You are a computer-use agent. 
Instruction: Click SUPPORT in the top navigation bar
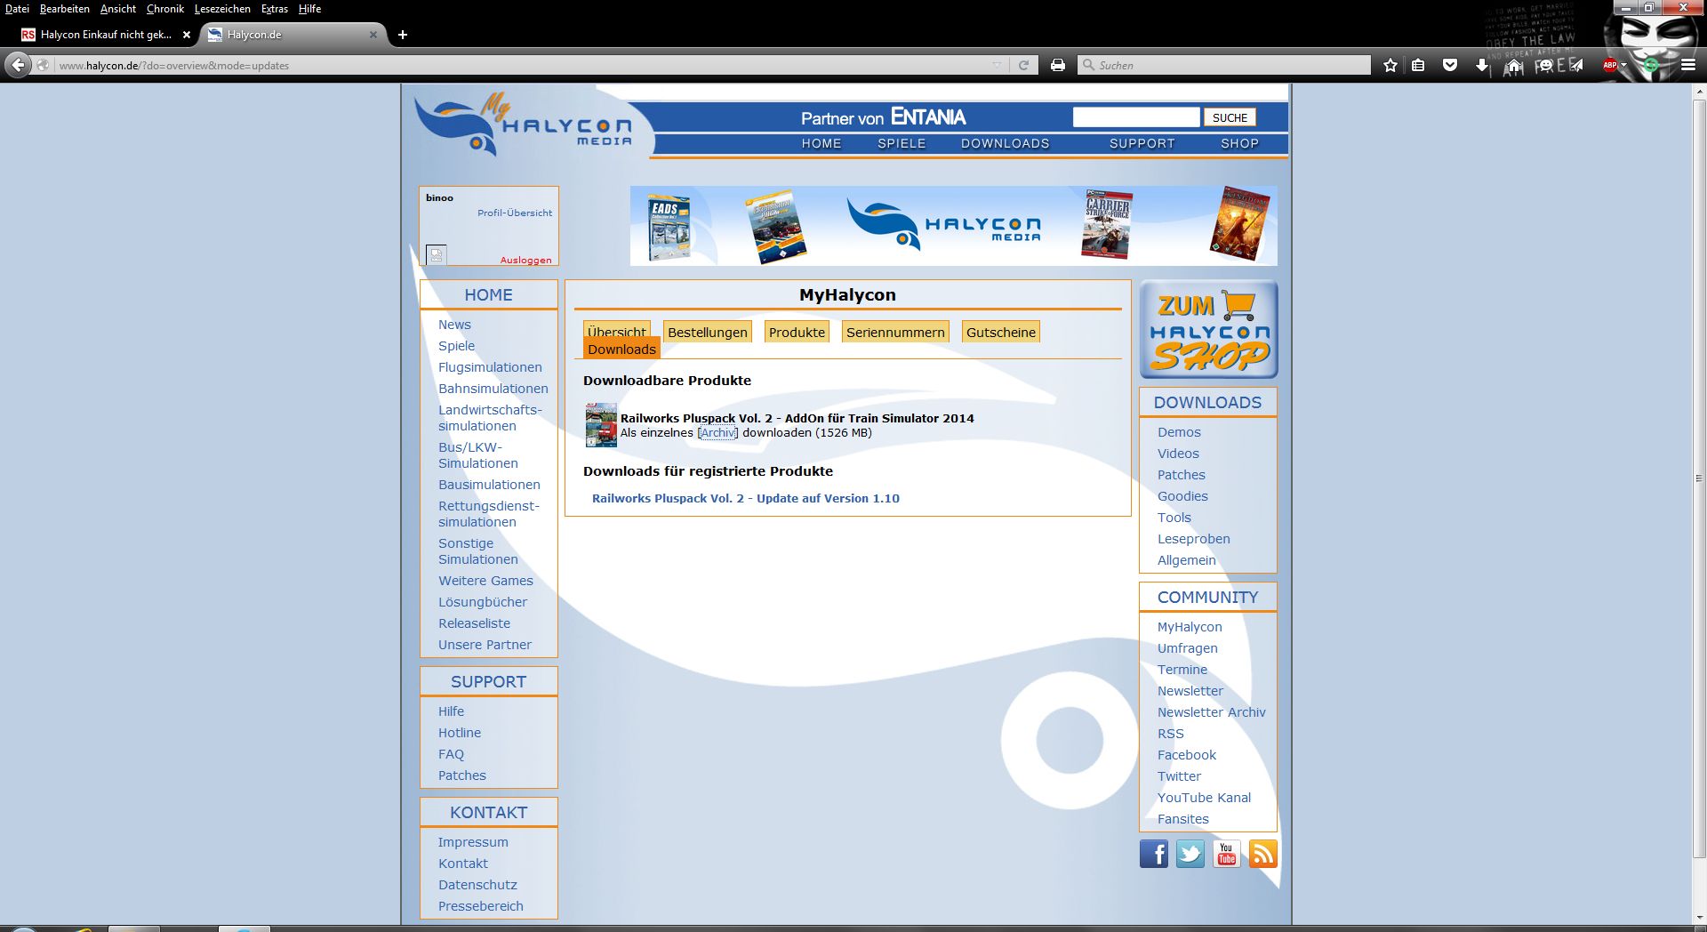coord(1142,143)
